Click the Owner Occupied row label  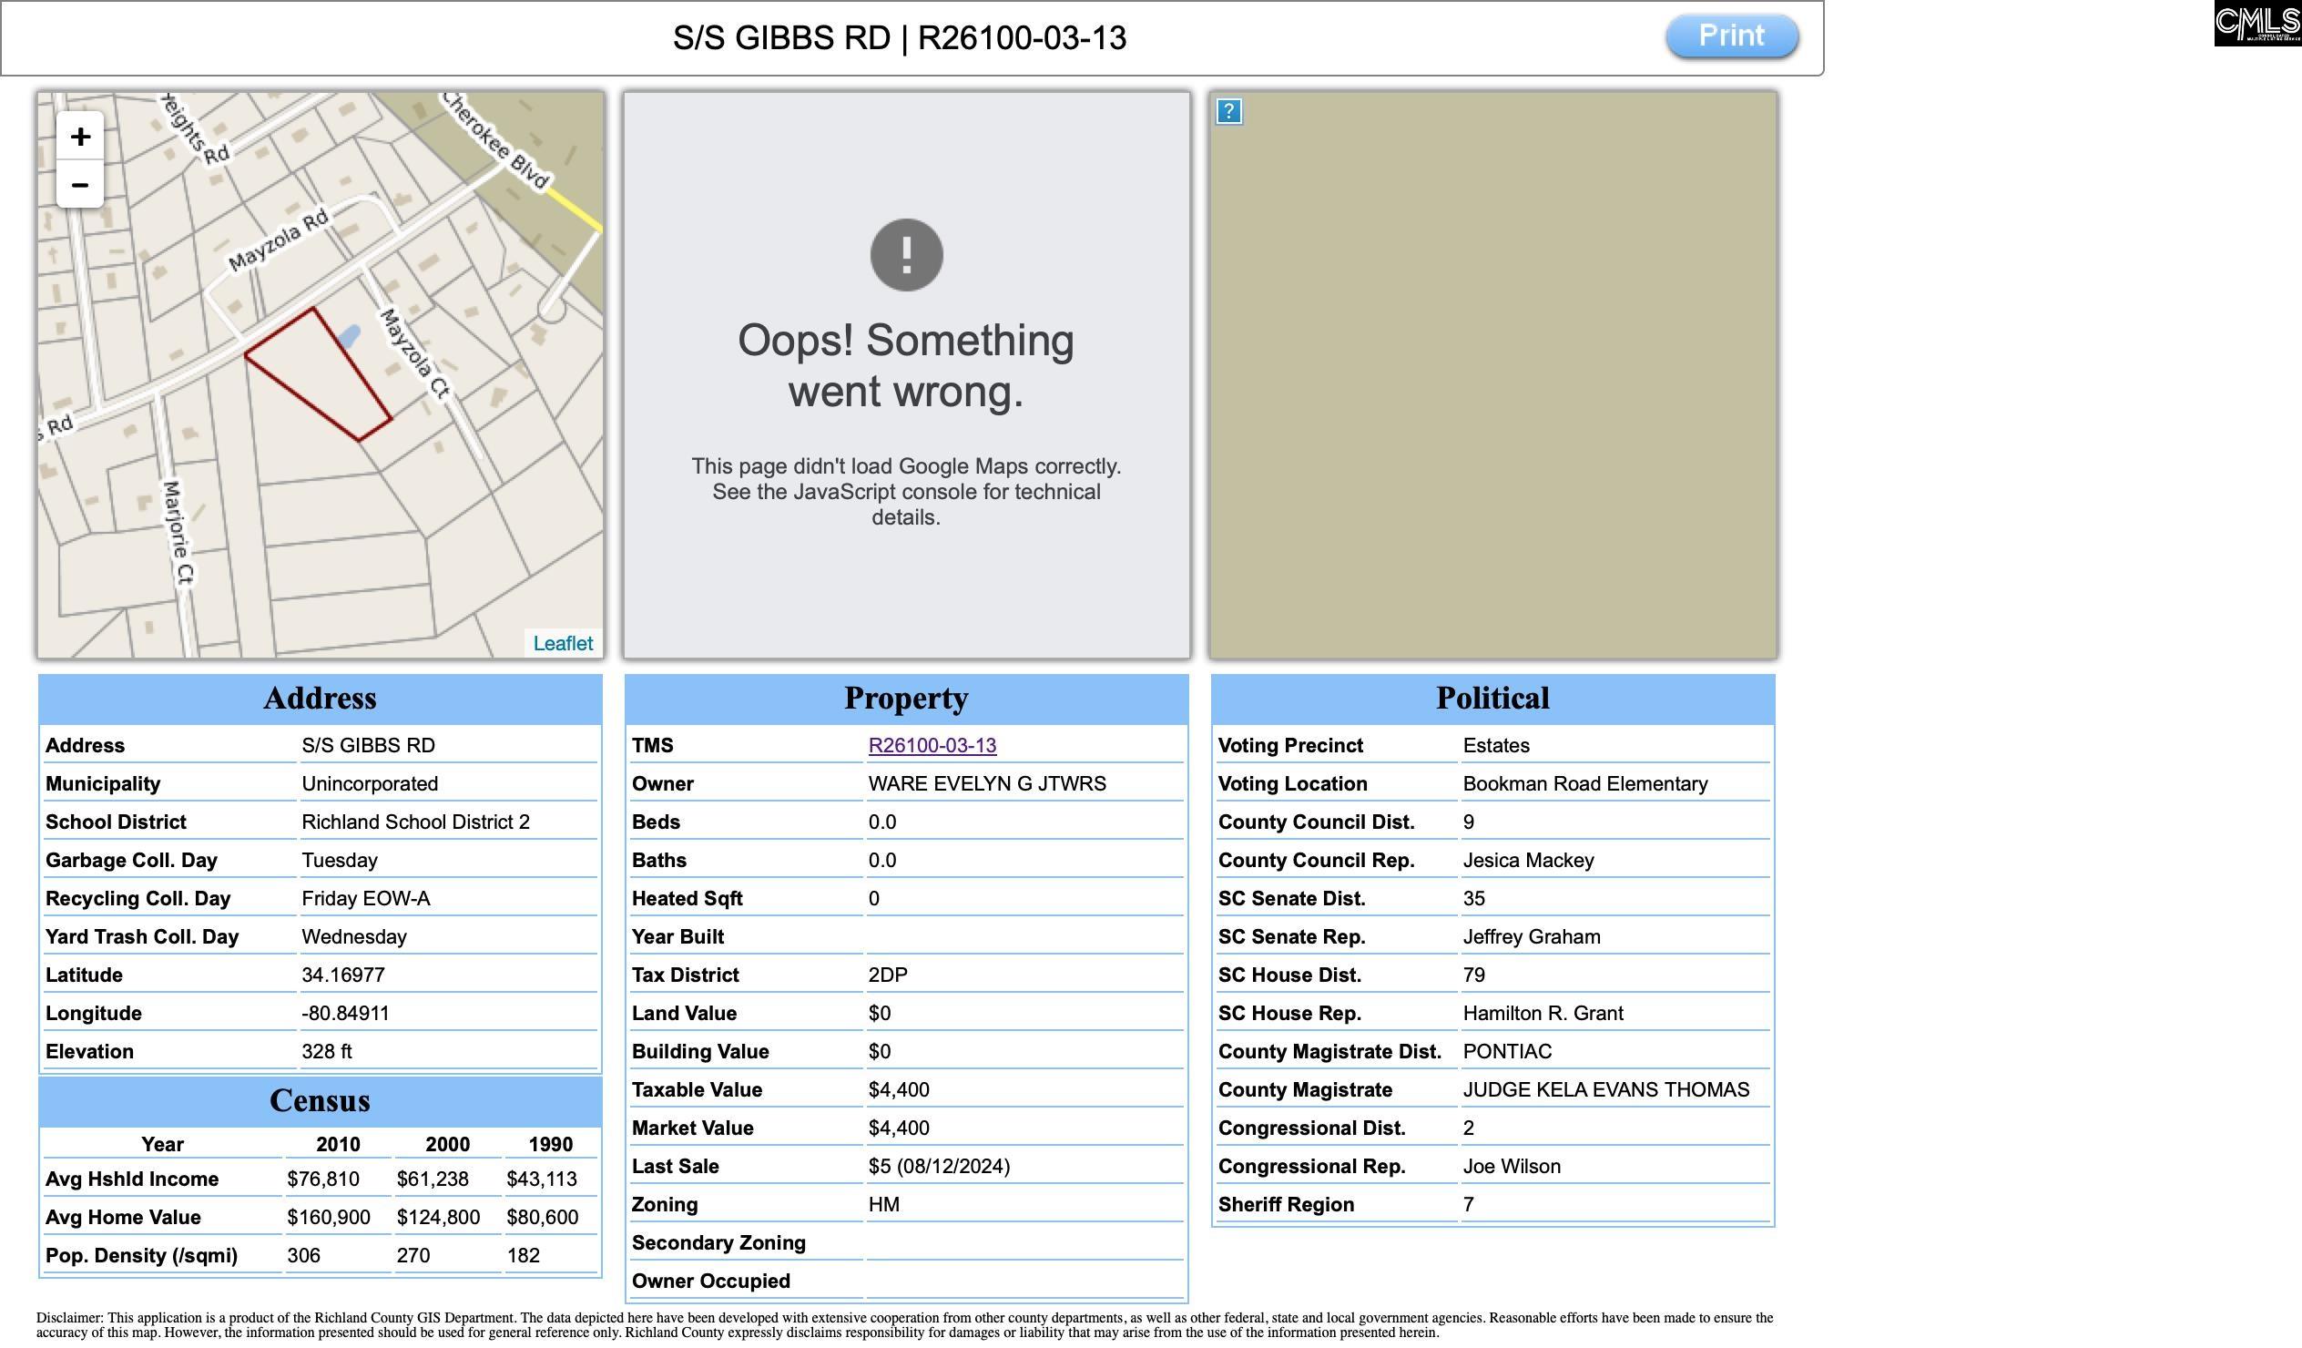pyautogui.click(x=710, y=1282)
